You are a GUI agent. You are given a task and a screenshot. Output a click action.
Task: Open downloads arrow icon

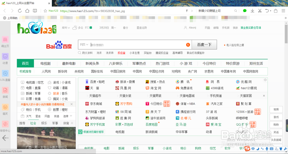[252, 11]
